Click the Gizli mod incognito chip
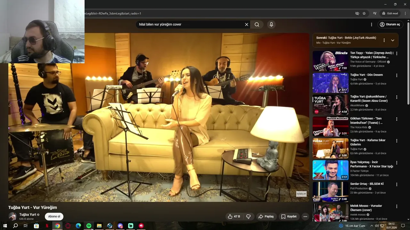This screenshot has width=410, height=230. pos(390,13)
